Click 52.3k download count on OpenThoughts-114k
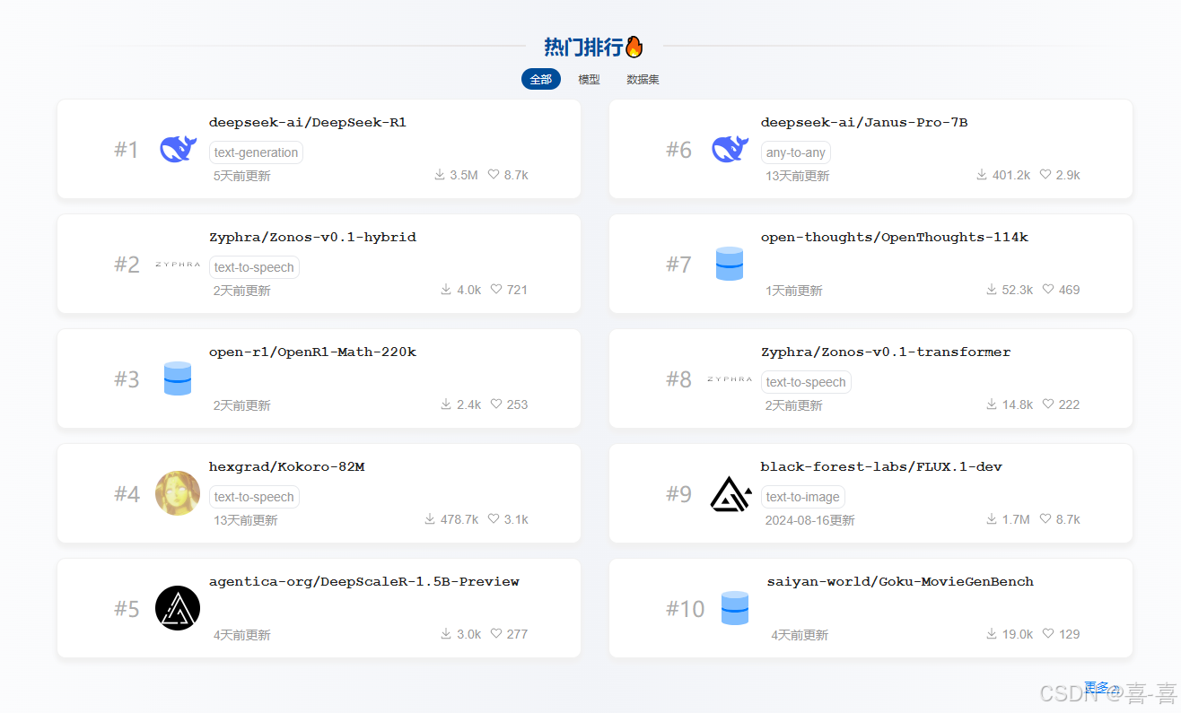The width and height of the screenshot is (1181, 713). 1018,290
